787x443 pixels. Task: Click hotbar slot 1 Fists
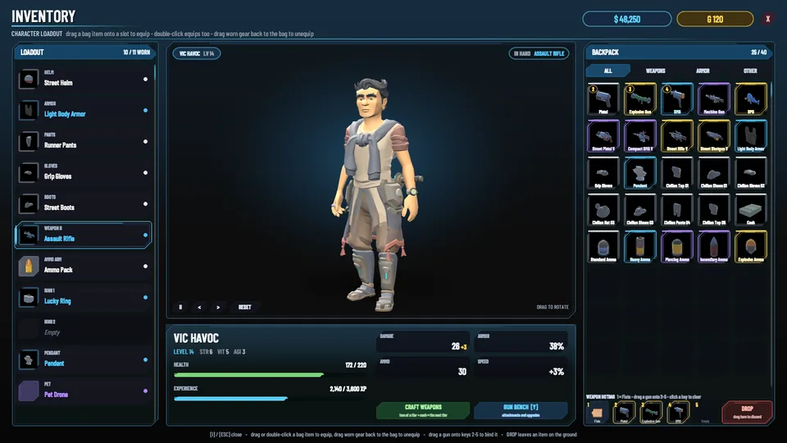pos(597,413)
